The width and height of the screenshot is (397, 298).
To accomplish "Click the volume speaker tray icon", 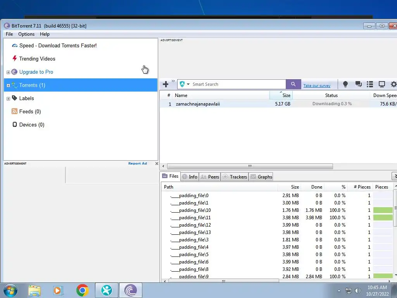I will coord(357,291).
